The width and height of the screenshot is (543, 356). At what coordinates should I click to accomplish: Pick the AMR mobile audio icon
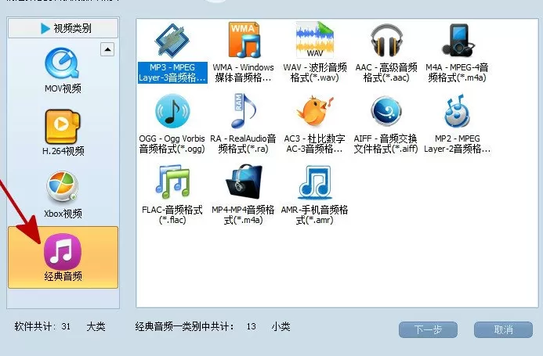[315, 182]
